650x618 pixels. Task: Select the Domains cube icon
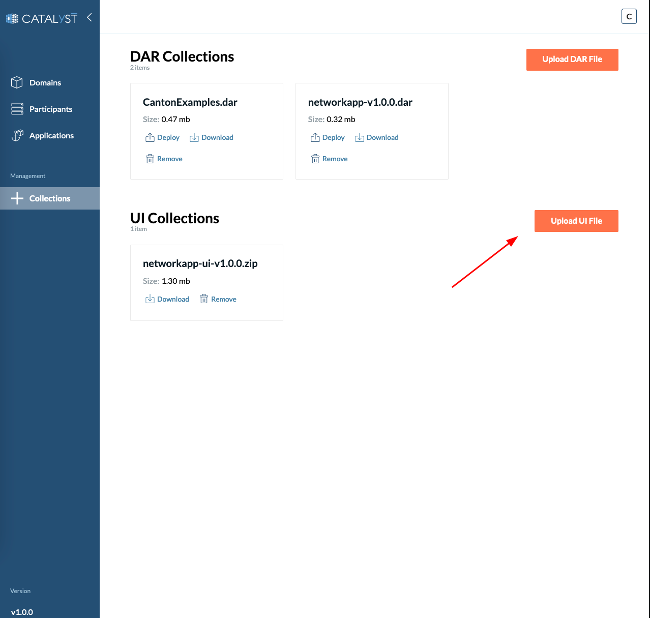17,82
